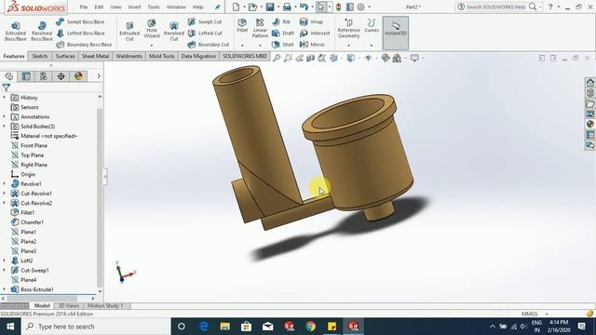The image size is (596, 335).
Task: Open the FeatureManager design tree tab
Action: [x=9, y=76]
